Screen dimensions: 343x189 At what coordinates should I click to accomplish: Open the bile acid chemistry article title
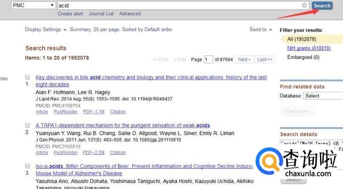(x=151, y=81)
